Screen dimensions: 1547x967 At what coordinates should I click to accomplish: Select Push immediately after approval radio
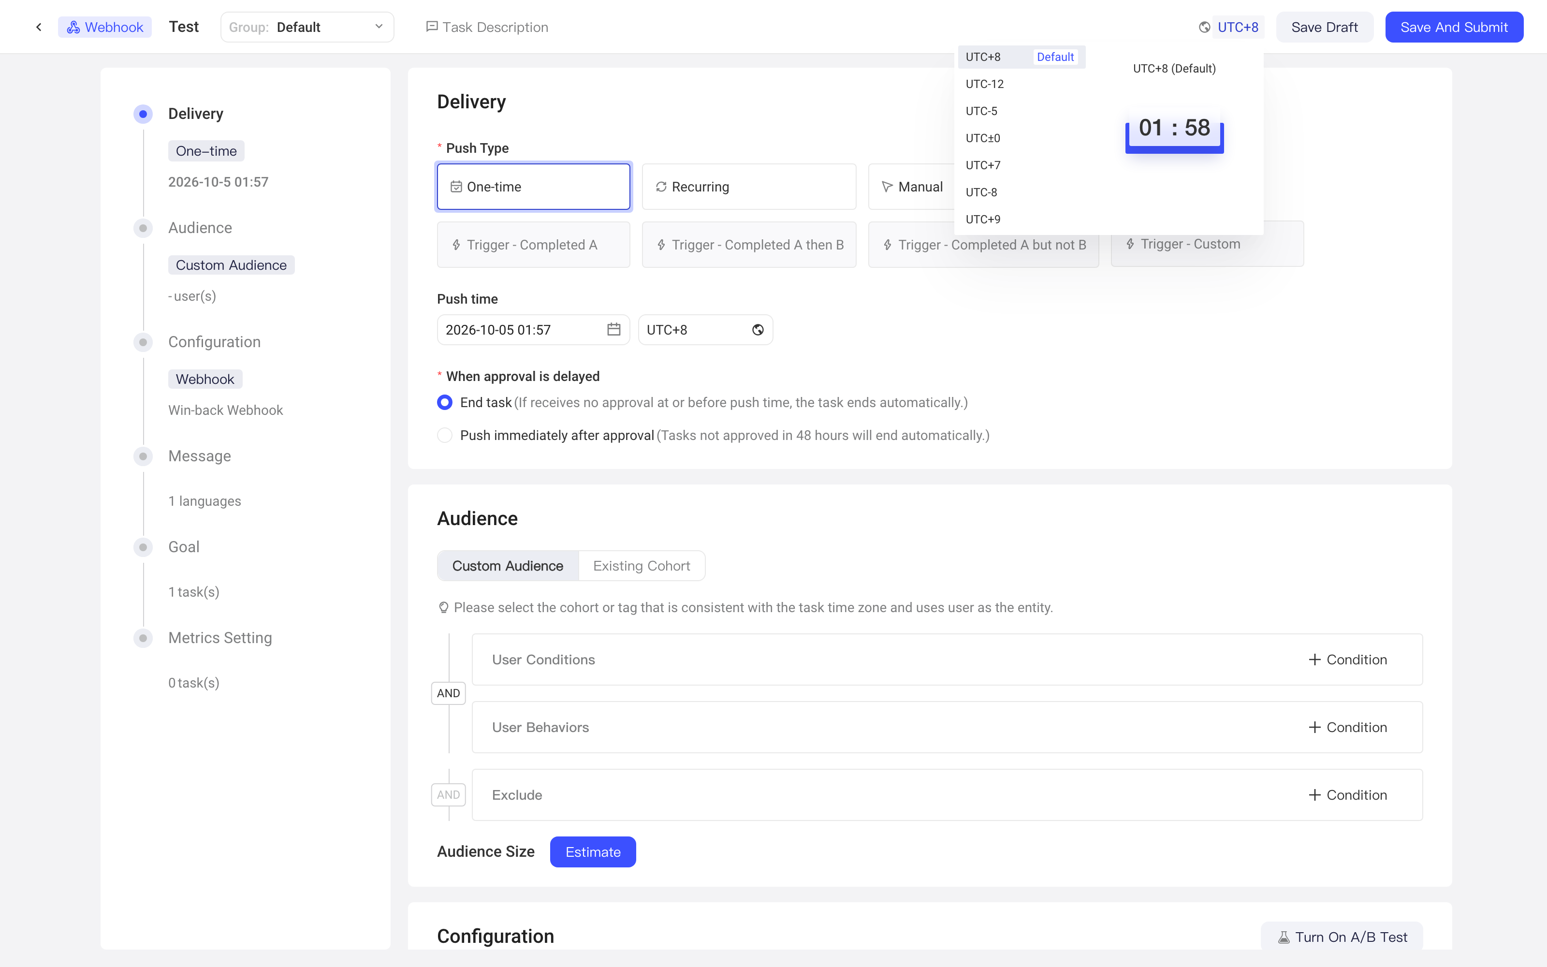point(445,436)
